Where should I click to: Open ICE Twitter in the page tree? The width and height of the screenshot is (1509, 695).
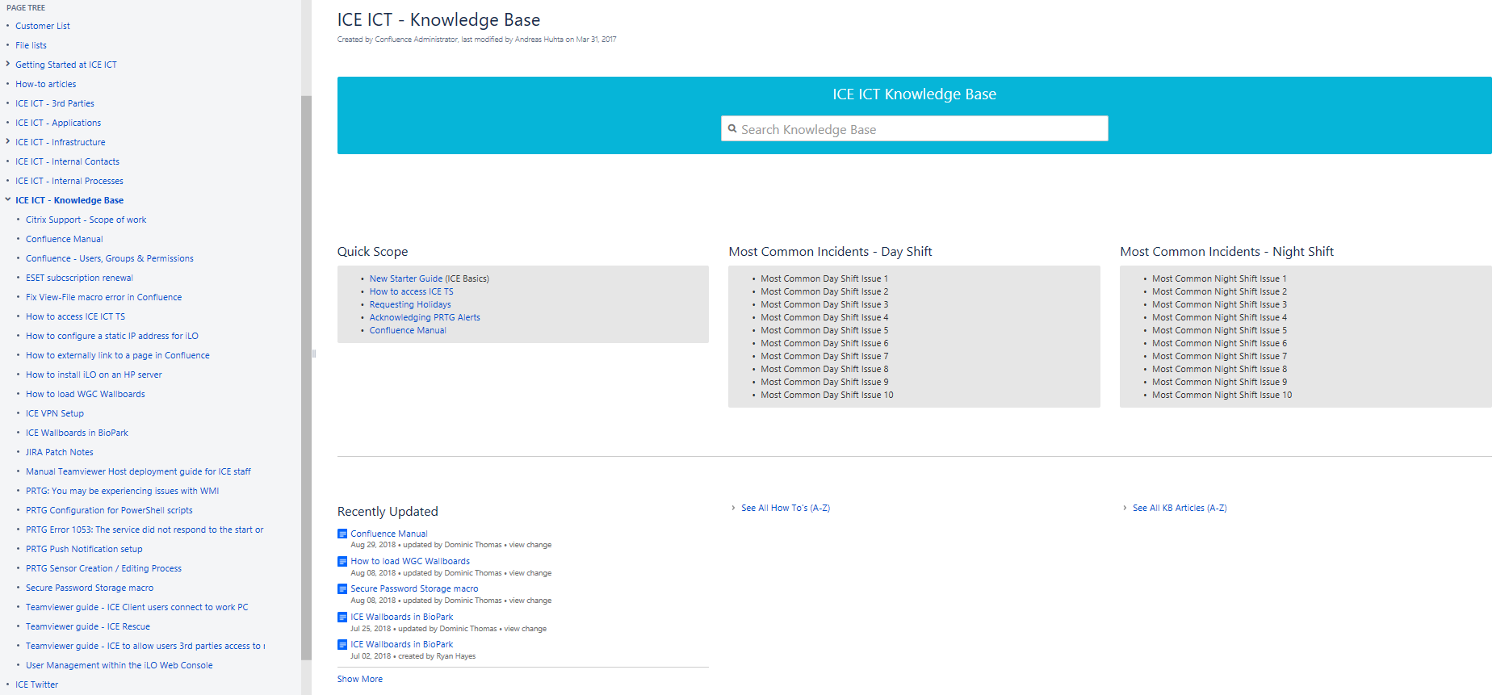pos(36,685)
